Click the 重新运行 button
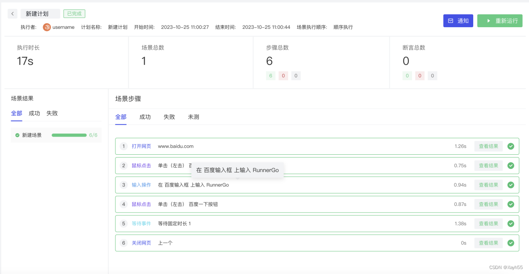 pyautogui.click(x=500, y=20)
